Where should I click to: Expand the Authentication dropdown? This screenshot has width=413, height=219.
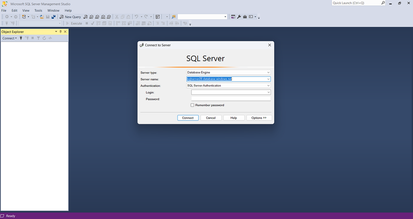(x=268, y=85)
